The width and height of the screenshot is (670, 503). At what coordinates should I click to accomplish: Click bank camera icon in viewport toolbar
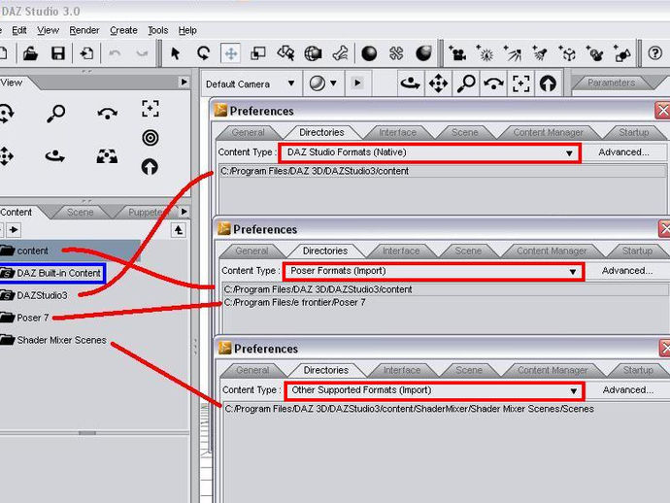pyautogui.click(x=493, y=84)
